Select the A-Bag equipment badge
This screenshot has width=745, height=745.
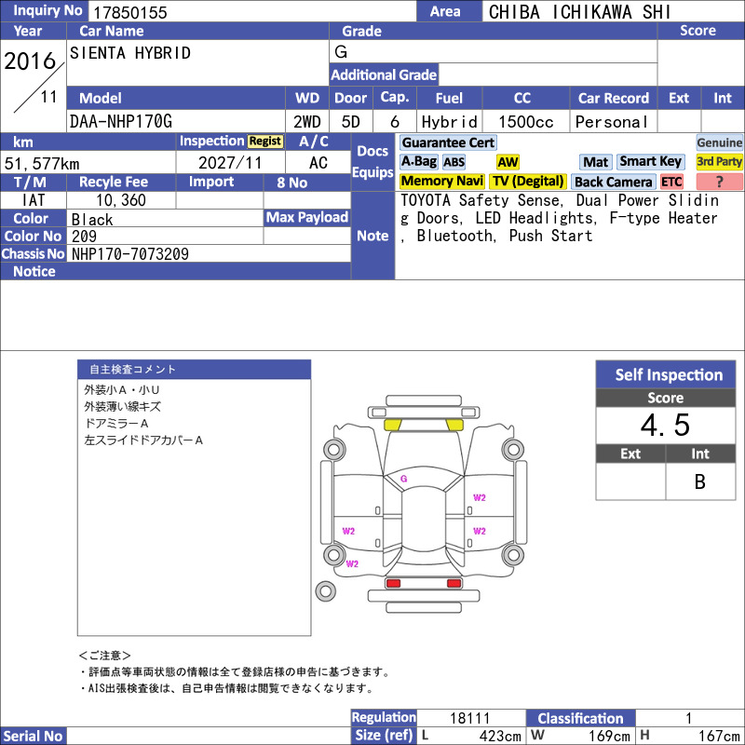coord(418,162)
